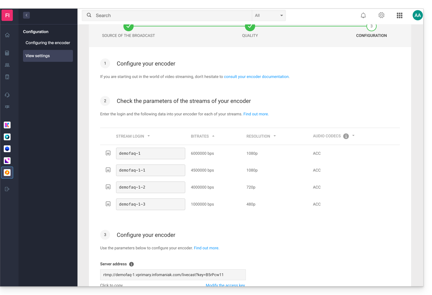This screenshot has width=432, height=295.
Task: Collapse the sidebar with the back chevron
Action: coord(26,15)
